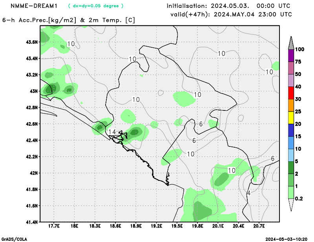
Task: Pick the dark blue 15–20 colorbar swatch
Action: (291, 130)
